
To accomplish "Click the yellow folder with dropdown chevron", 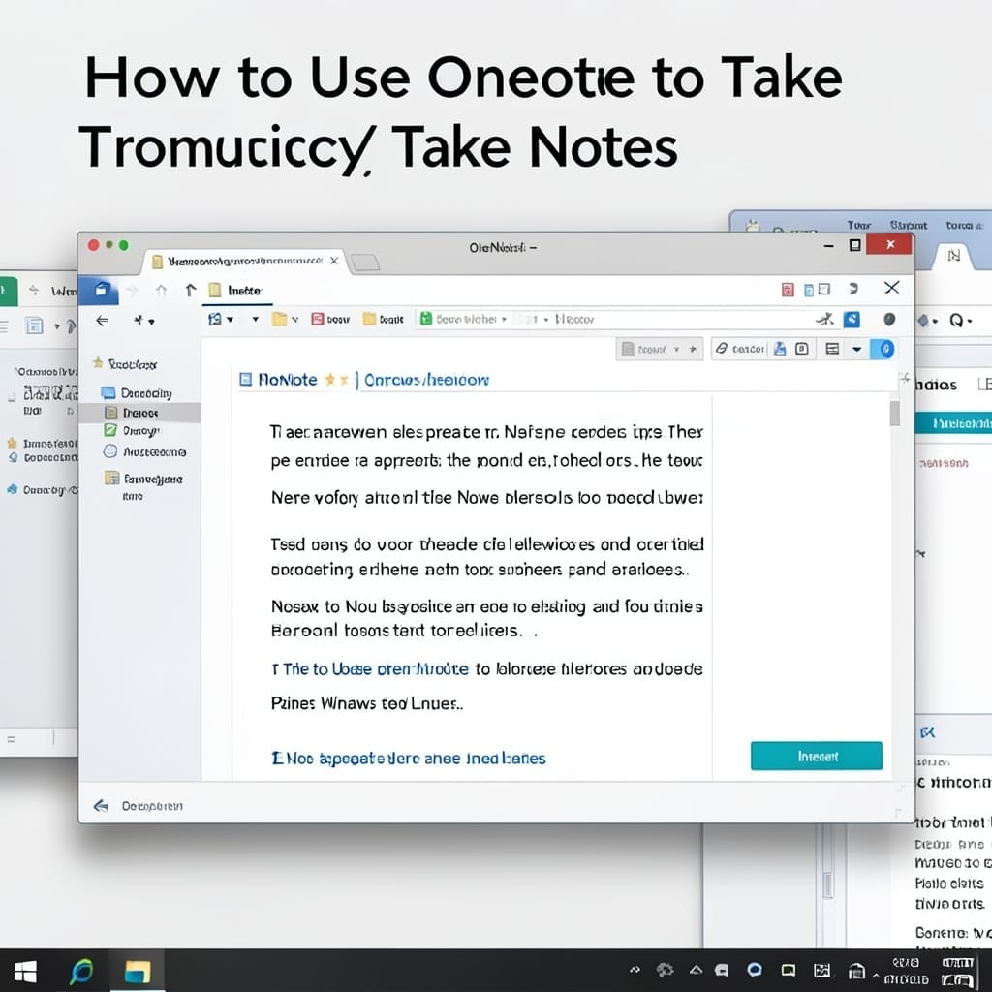I will coord(285,319).
